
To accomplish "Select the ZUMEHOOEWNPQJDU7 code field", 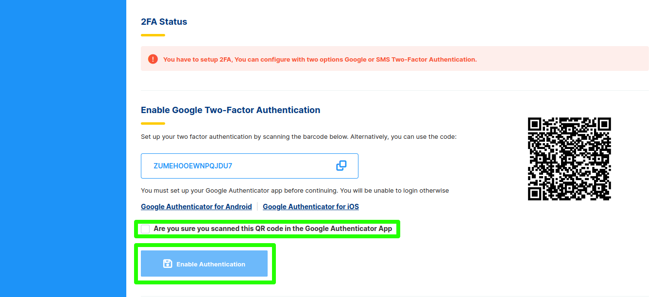I will 250,166.
